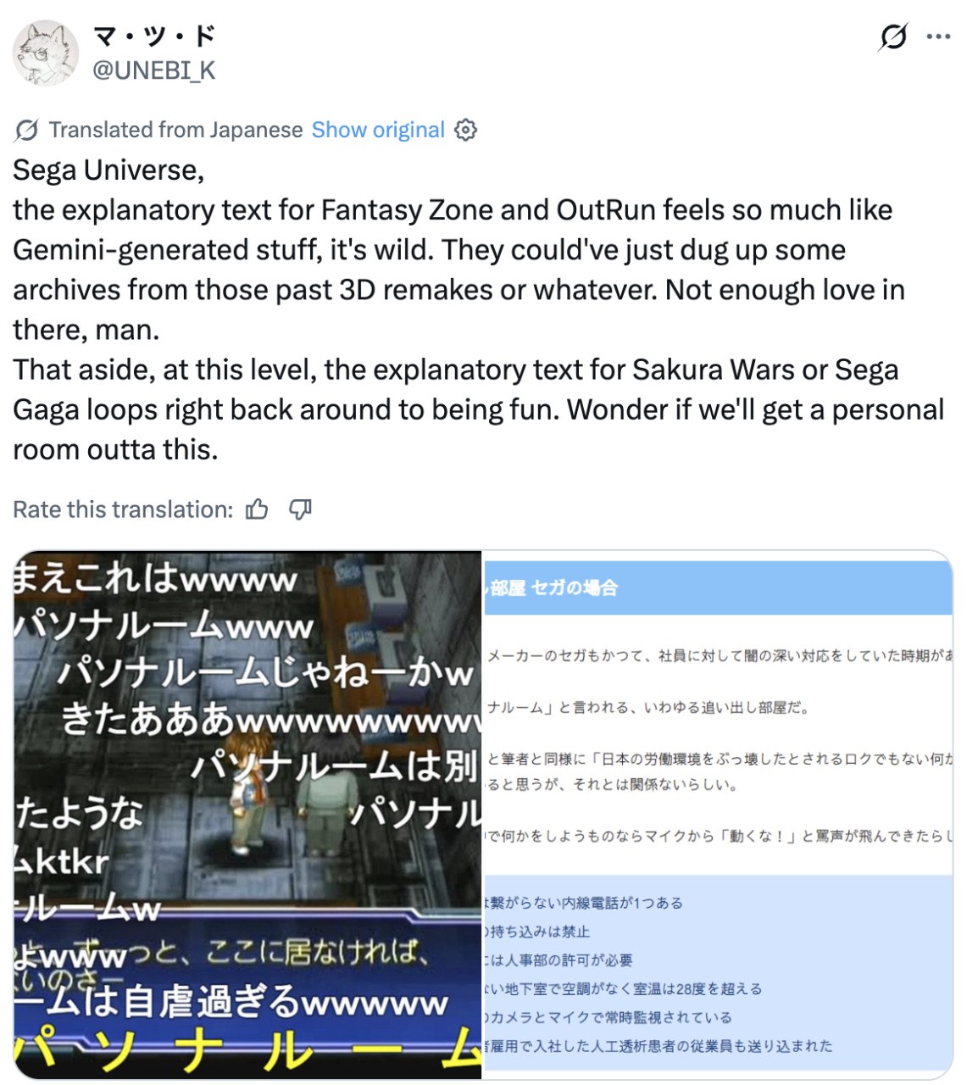Rate translation with thumbs up
Image resolution: width=978 pixels, height=1085 pixels.
(257, 509)
